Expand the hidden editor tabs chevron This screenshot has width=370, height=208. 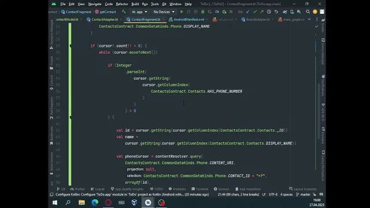click(x=309, y=19)
